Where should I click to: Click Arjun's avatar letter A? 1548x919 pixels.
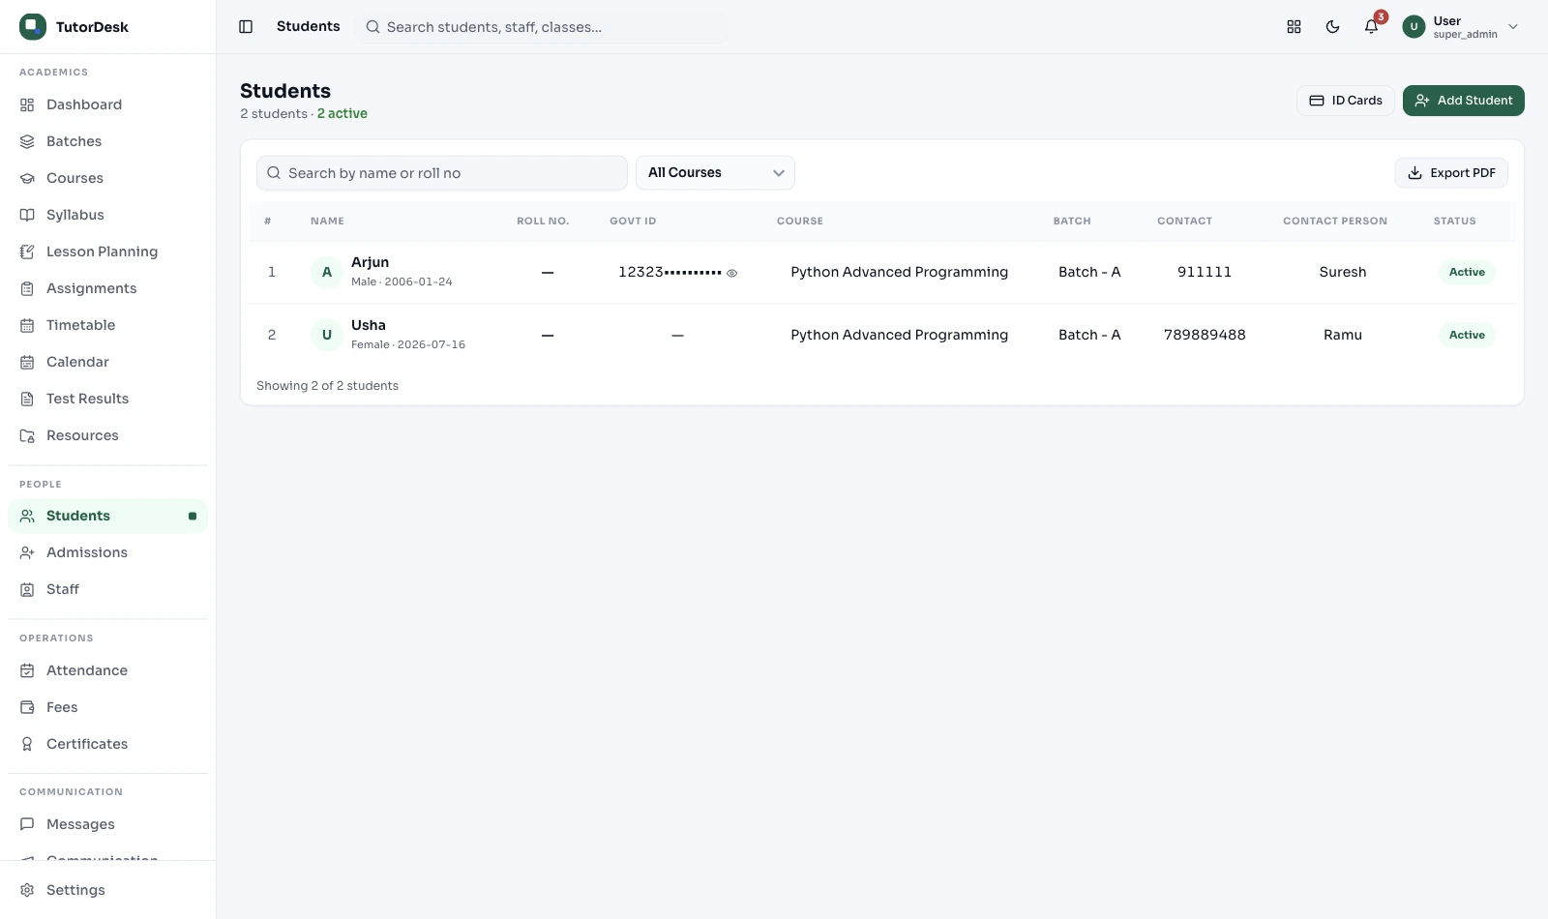(327, 272)
